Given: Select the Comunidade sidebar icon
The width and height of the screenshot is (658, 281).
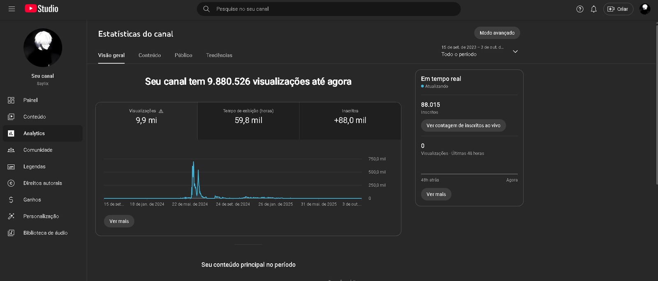Looking at the screenshot, I should tap(11, 150).
